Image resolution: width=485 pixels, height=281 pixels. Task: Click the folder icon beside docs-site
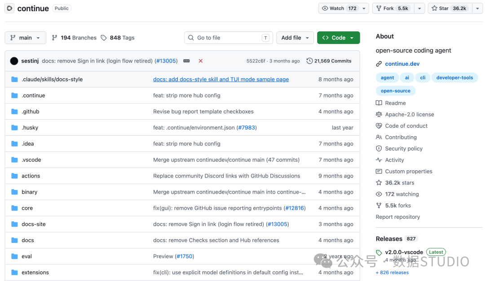click(14, 224)
